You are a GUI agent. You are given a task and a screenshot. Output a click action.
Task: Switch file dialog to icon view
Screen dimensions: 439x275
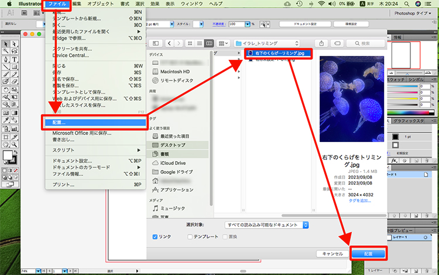(x=189, y=43)
